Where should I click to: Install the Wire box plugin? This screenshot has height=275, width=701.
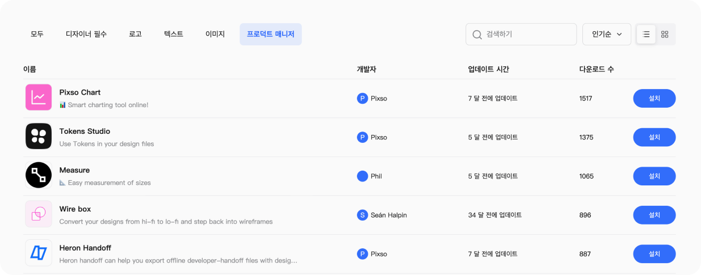[654, 215]
